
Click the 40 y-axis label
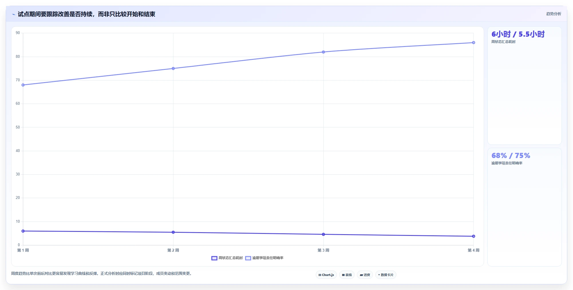(18, 151)
